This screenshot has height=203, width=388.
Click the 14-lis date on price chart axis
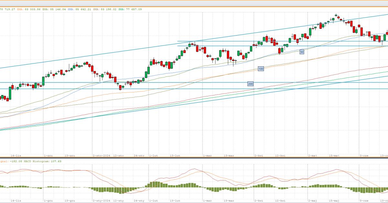[16, 156]
